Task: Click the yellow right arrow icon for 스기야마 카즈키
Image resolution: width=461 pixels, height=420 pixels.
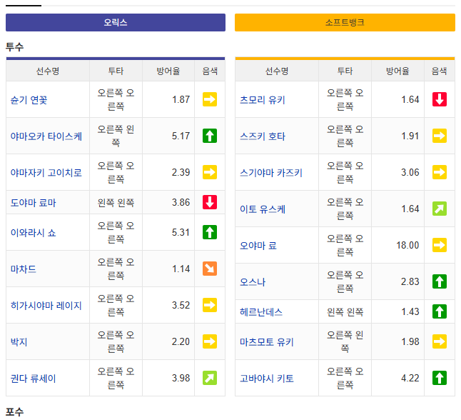Action: pyautogui.click(x=440, y=172)
